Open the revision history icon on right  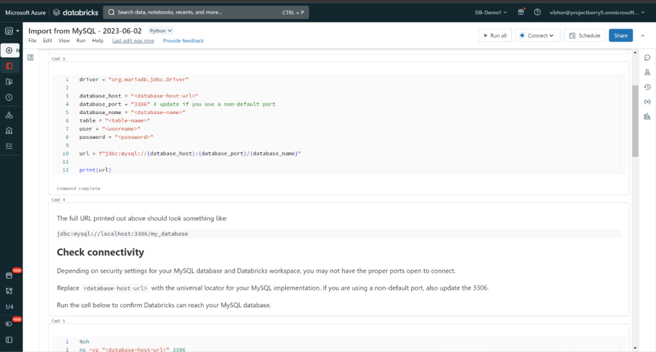click(647, 87)
